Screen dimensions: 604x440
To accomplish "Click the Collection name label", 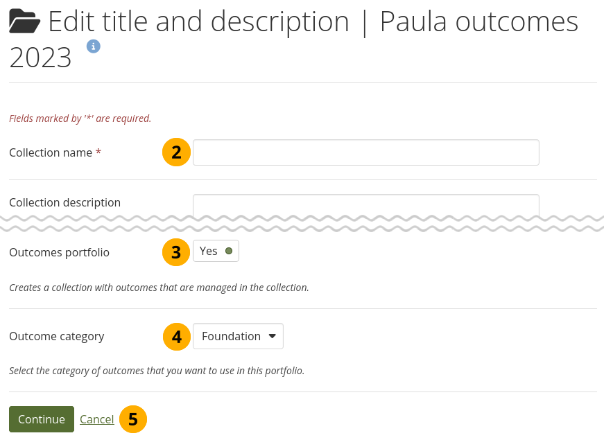I will pos(51,152).
